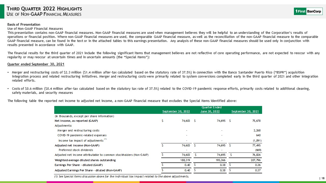Click the page number 18
The width and height of the screenshot is (326, 183).
(322, 178)
